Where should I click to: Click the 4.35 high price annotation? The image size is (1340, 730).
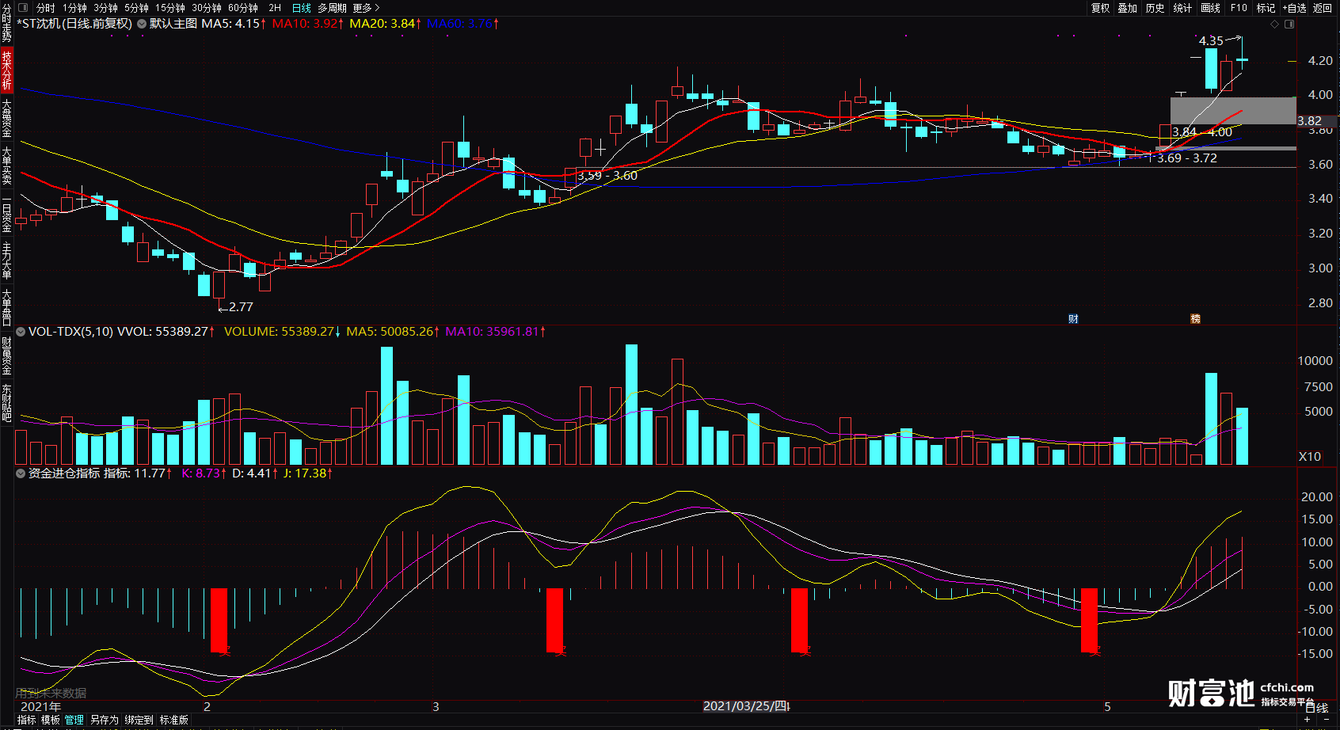click(x=1211, y=41)
